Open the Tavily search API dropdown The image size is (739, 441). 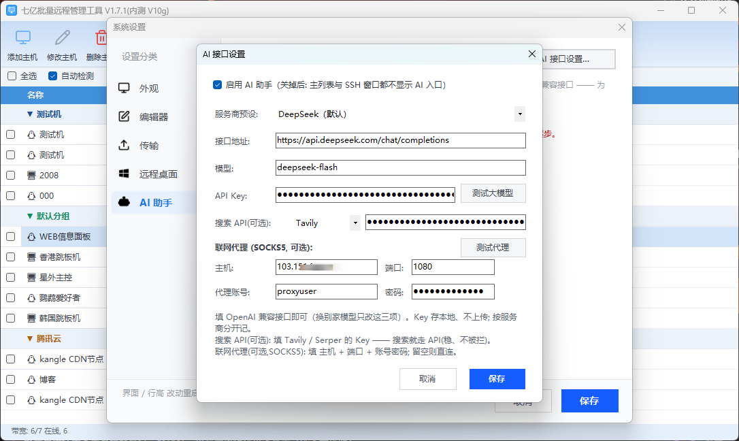(x=355, y=223)
